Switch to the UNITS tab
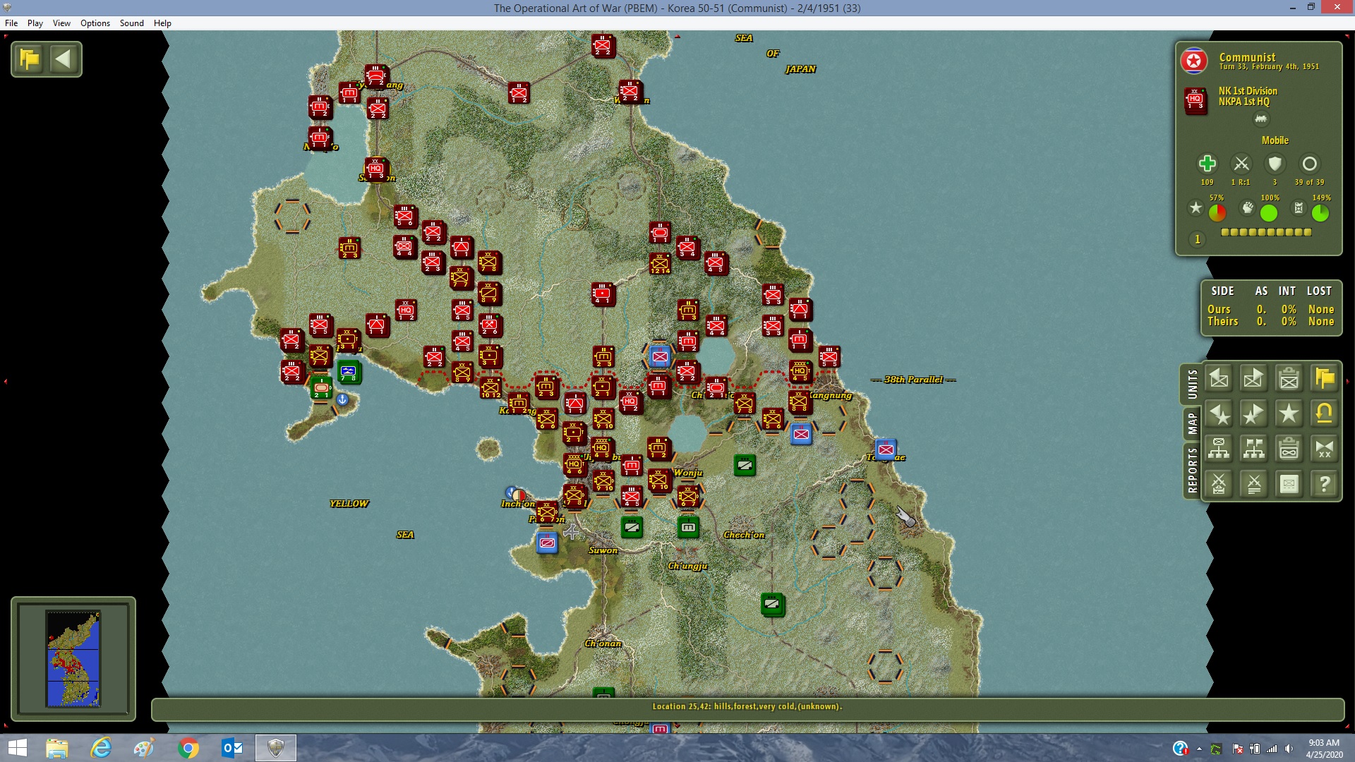Screen dimensions: 1355x762 pyautogui.click(x=1192, y=385)
